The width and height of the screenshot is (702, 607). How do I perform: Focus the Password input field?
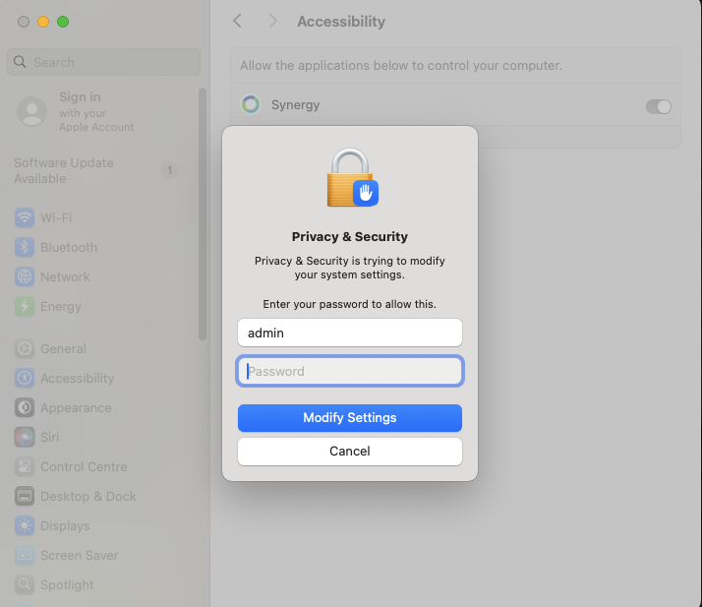point(350,371)
